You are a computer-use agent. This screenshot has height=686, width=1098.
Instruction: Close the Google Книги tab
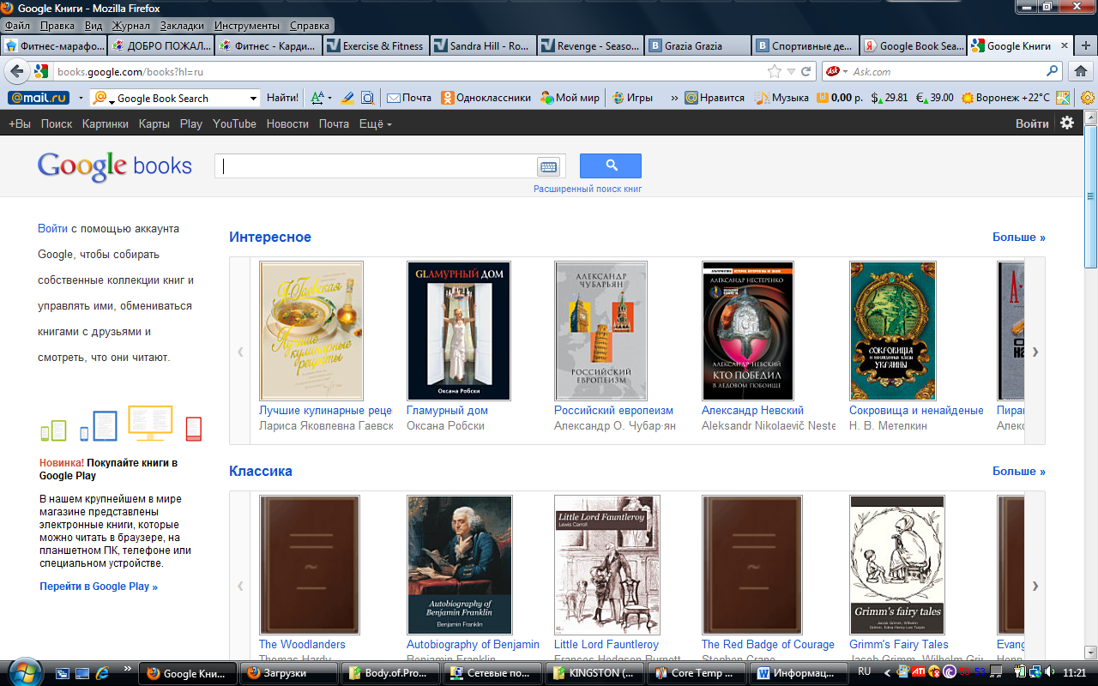point(1065,46)
